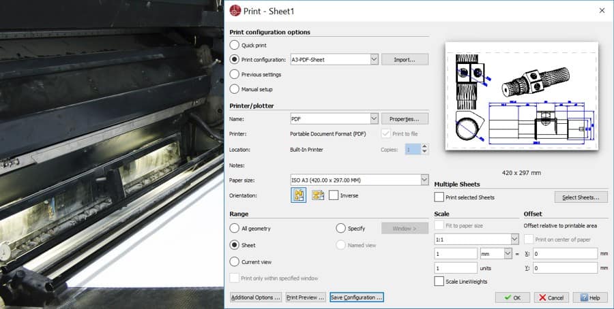
Task: Expand the 1:1 scale dropdown
Action: click(x=514, y=239)
